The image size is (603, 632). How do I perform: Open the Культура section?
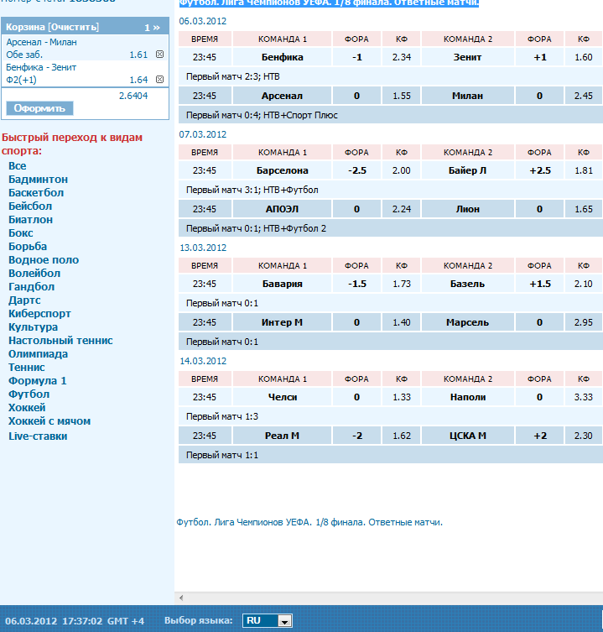pos(33,326)
